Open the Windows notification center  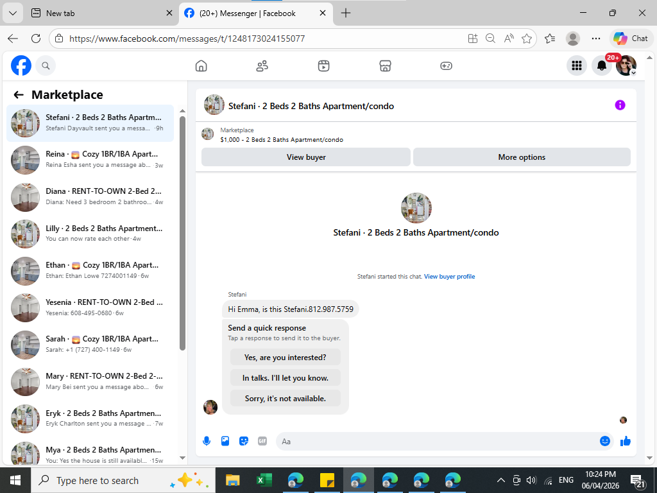coord(637,481)
